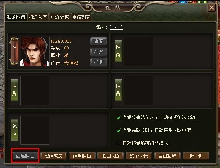Click the 队员 badge in top-right slot
220x168 pixels.
point(118,51)
